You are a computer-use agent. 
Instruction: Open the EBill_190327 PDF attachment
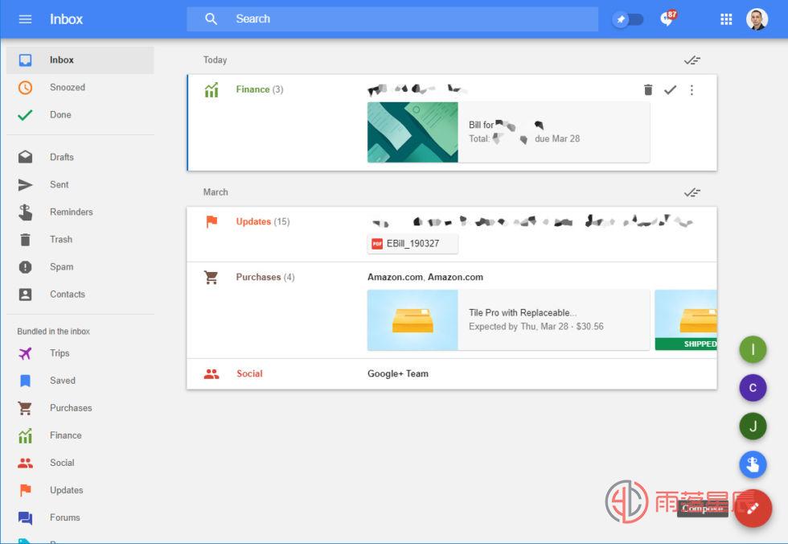[x=412, y=244]
